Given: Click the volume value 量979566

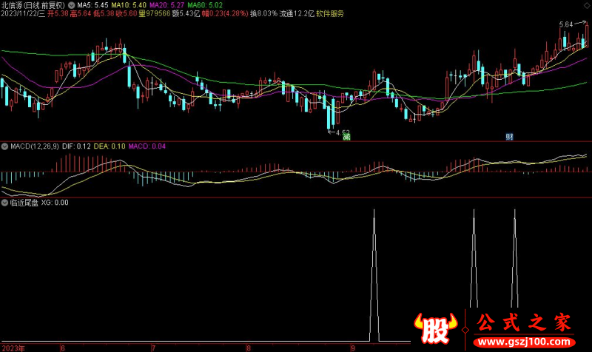Looking at the screenshot, I should 155,13.
